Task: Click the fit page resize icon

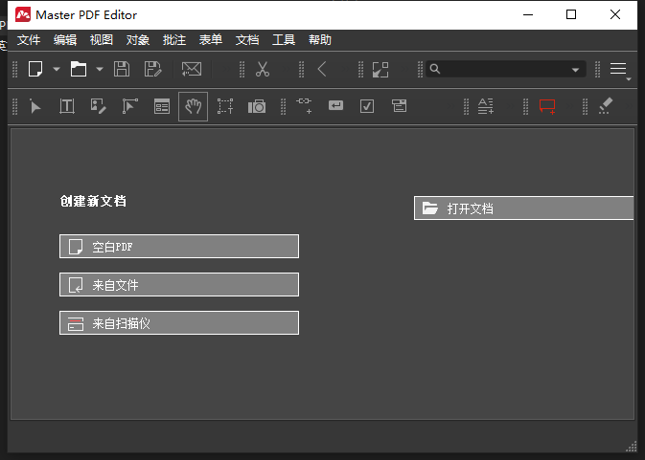Action: [x=380, y=70]
